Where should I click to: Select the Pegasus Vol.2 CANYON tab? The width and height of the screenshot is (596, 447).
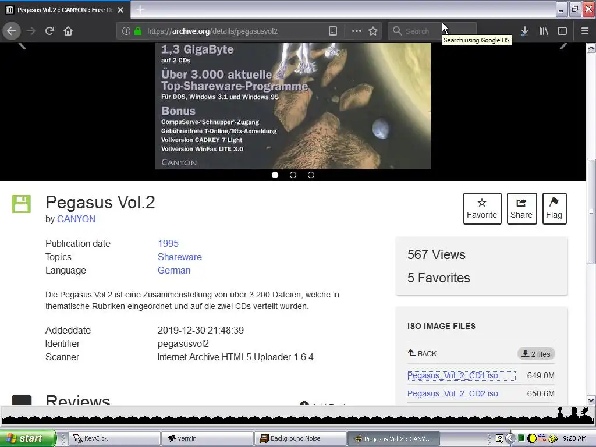[x=65, y=10]
